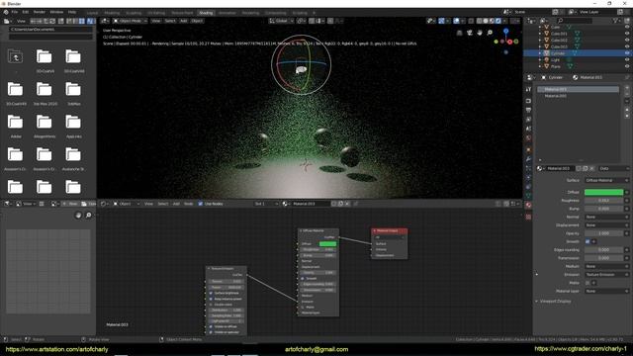Screen dimensions: 633x356
Task: Click the outliner filter funnel icon
Action: pyautogui.click(x=615, y=21)
